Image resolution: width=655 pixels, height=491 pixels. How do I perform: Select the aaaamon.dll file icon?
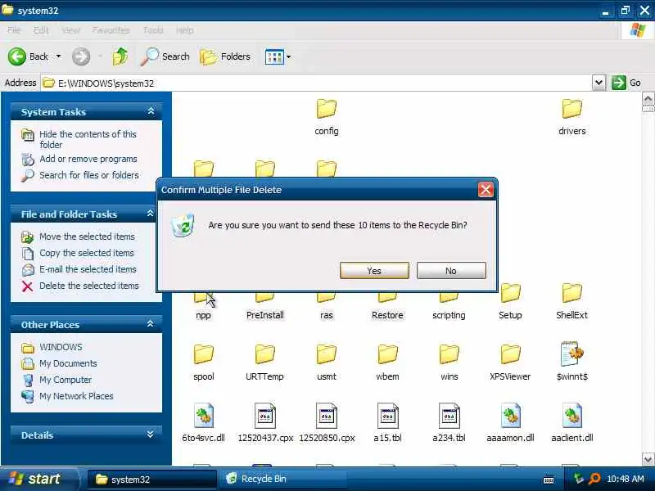510,416
